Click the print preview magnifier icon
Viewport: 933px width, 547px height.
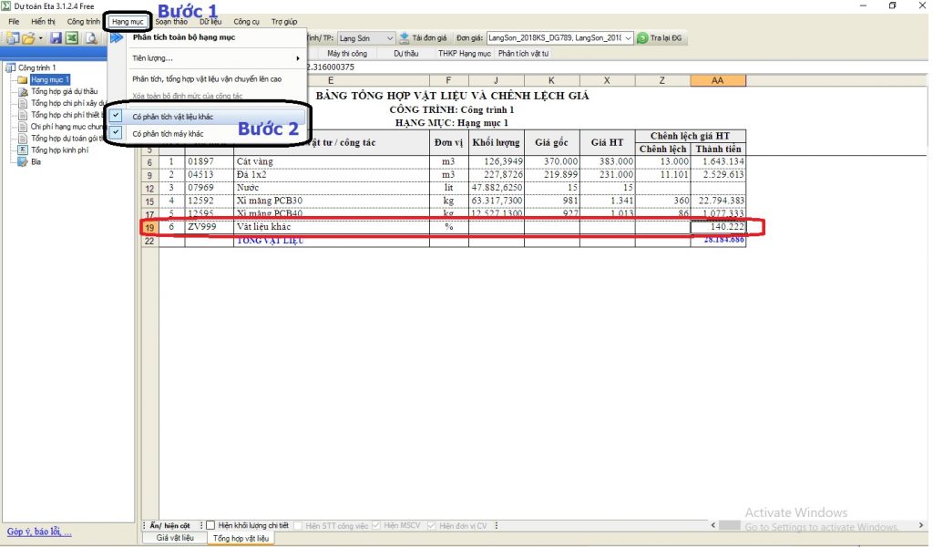[x=91, y=38]
